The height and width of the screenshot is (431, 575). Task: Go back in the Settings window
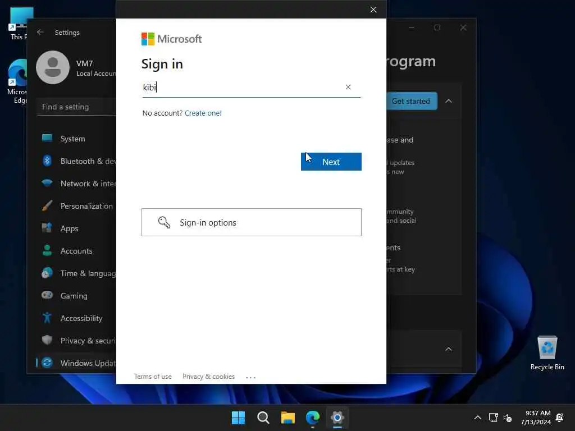[40, 32]
